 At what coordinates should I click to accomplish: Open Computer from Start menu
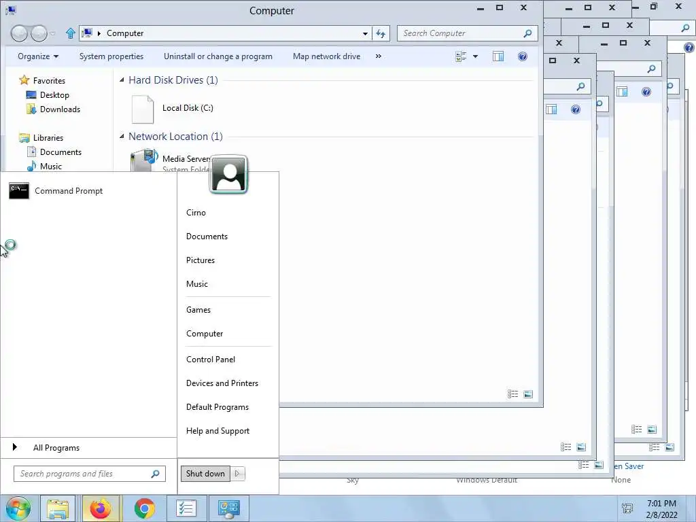(x=204, y=334)
